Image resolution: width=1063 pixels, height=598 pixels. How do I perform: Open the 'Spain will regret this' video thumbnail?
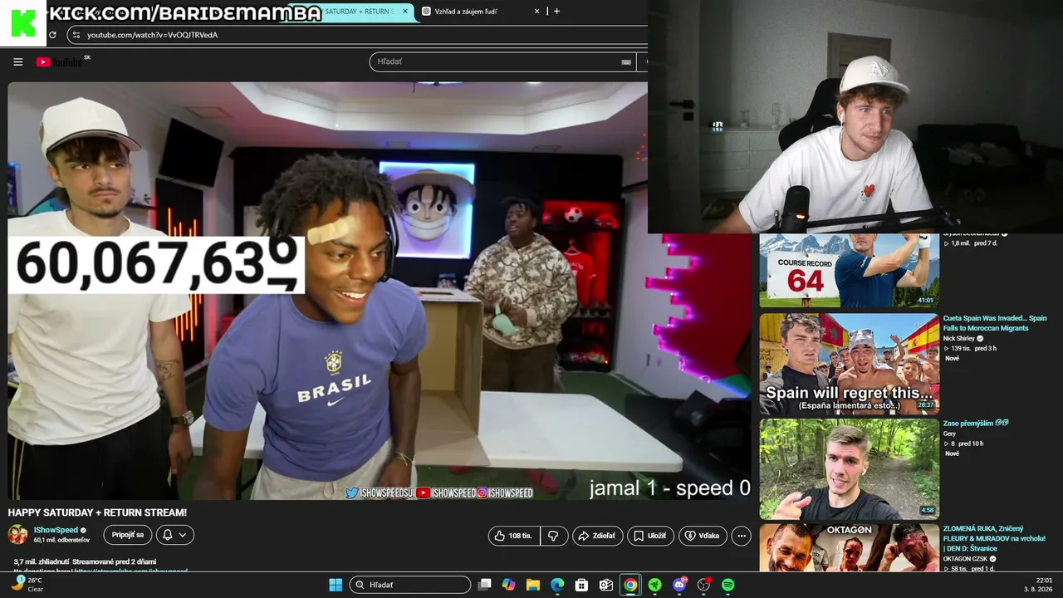849,364
